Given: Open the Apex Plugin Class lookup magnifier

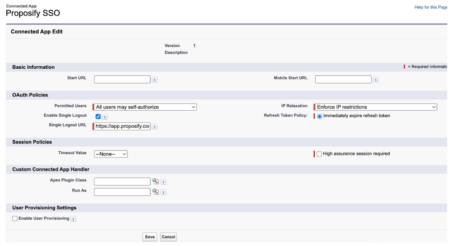Looking at the screenshot, I should (x=155, y=181).
